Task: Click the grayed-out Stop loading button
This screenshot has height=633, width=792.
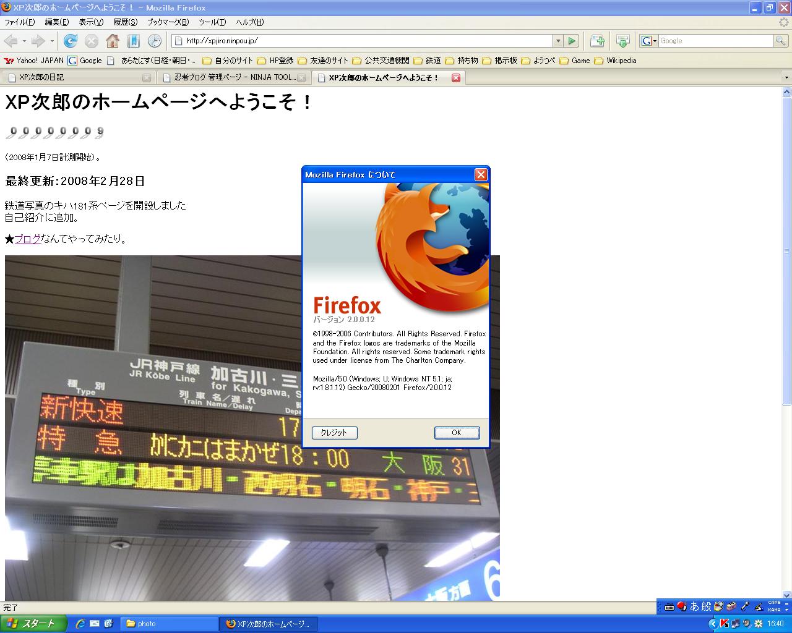Action: coord(92,41)
